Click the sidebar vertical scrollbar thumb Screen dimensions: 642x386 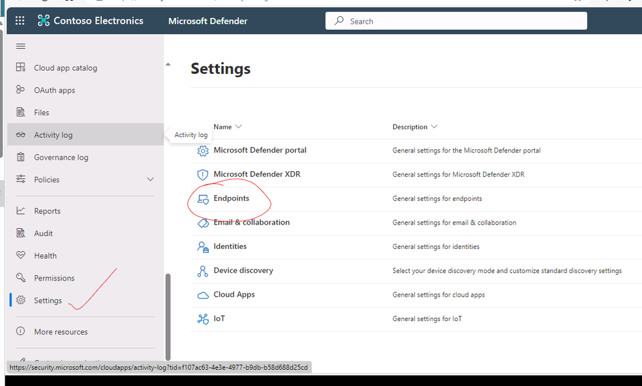coord(168,317)
